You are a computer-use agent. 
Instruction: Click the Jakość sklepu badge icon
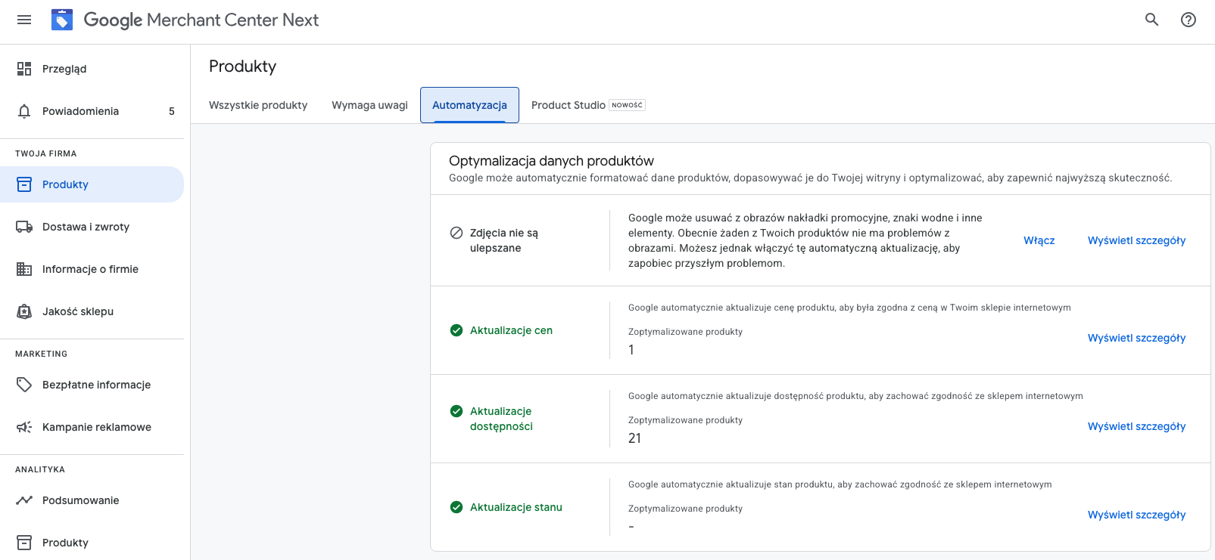[x=24, y=311]
